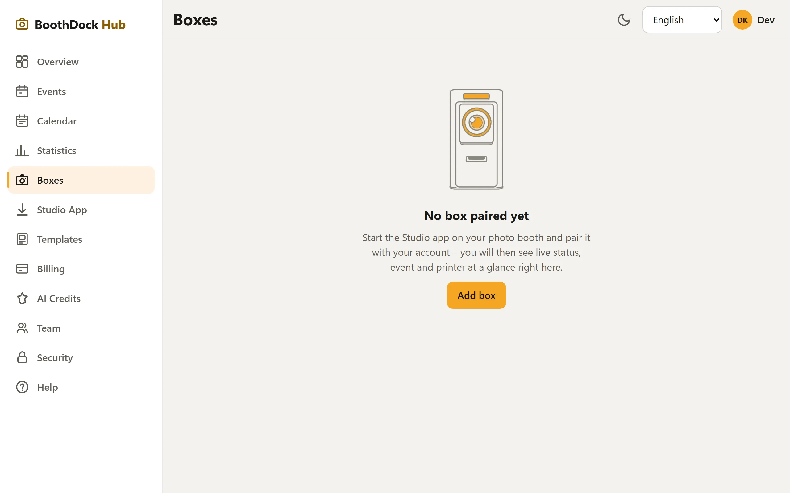This screenshot has width=790, height=493.
Task: Click the BoothDock Hub camera logo icon
Action: point(22,24)
